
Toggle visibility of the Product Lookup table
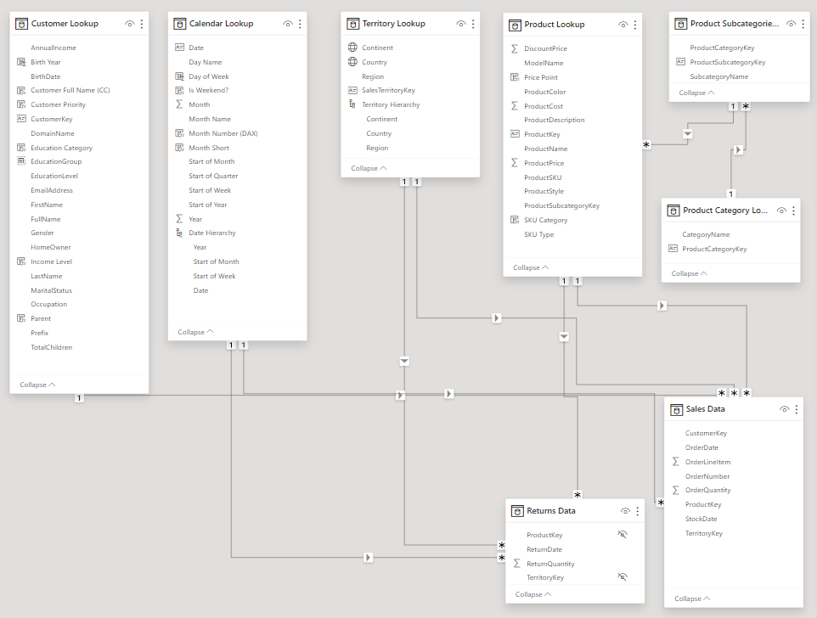pyautogui.click(x=623, y=25)
